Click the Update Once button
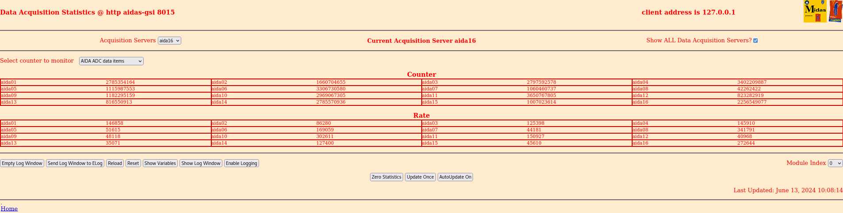 coord(420,177)
